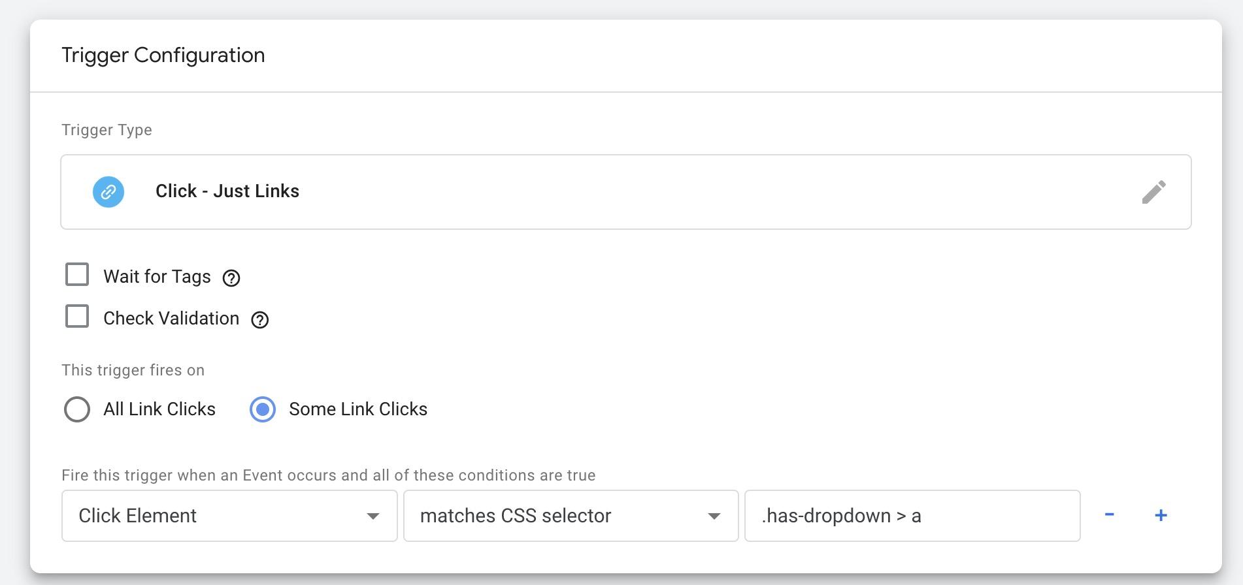This screenshot has height=585, width=1243.
Task: Click the ".has-dropdown > a" value field
Action: [x=912, y=516]
